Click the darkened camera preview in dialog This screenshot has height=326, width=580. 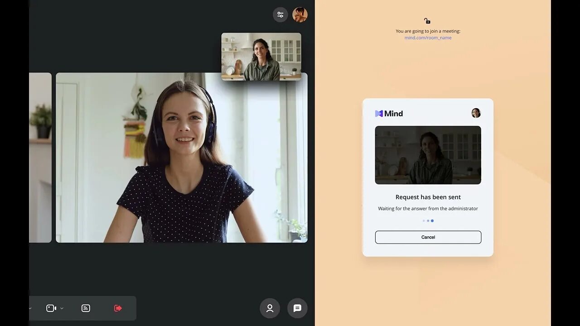click(428, 155)
